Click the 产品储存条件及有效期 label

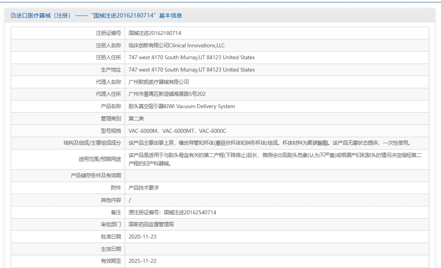[x=96, y=176]
